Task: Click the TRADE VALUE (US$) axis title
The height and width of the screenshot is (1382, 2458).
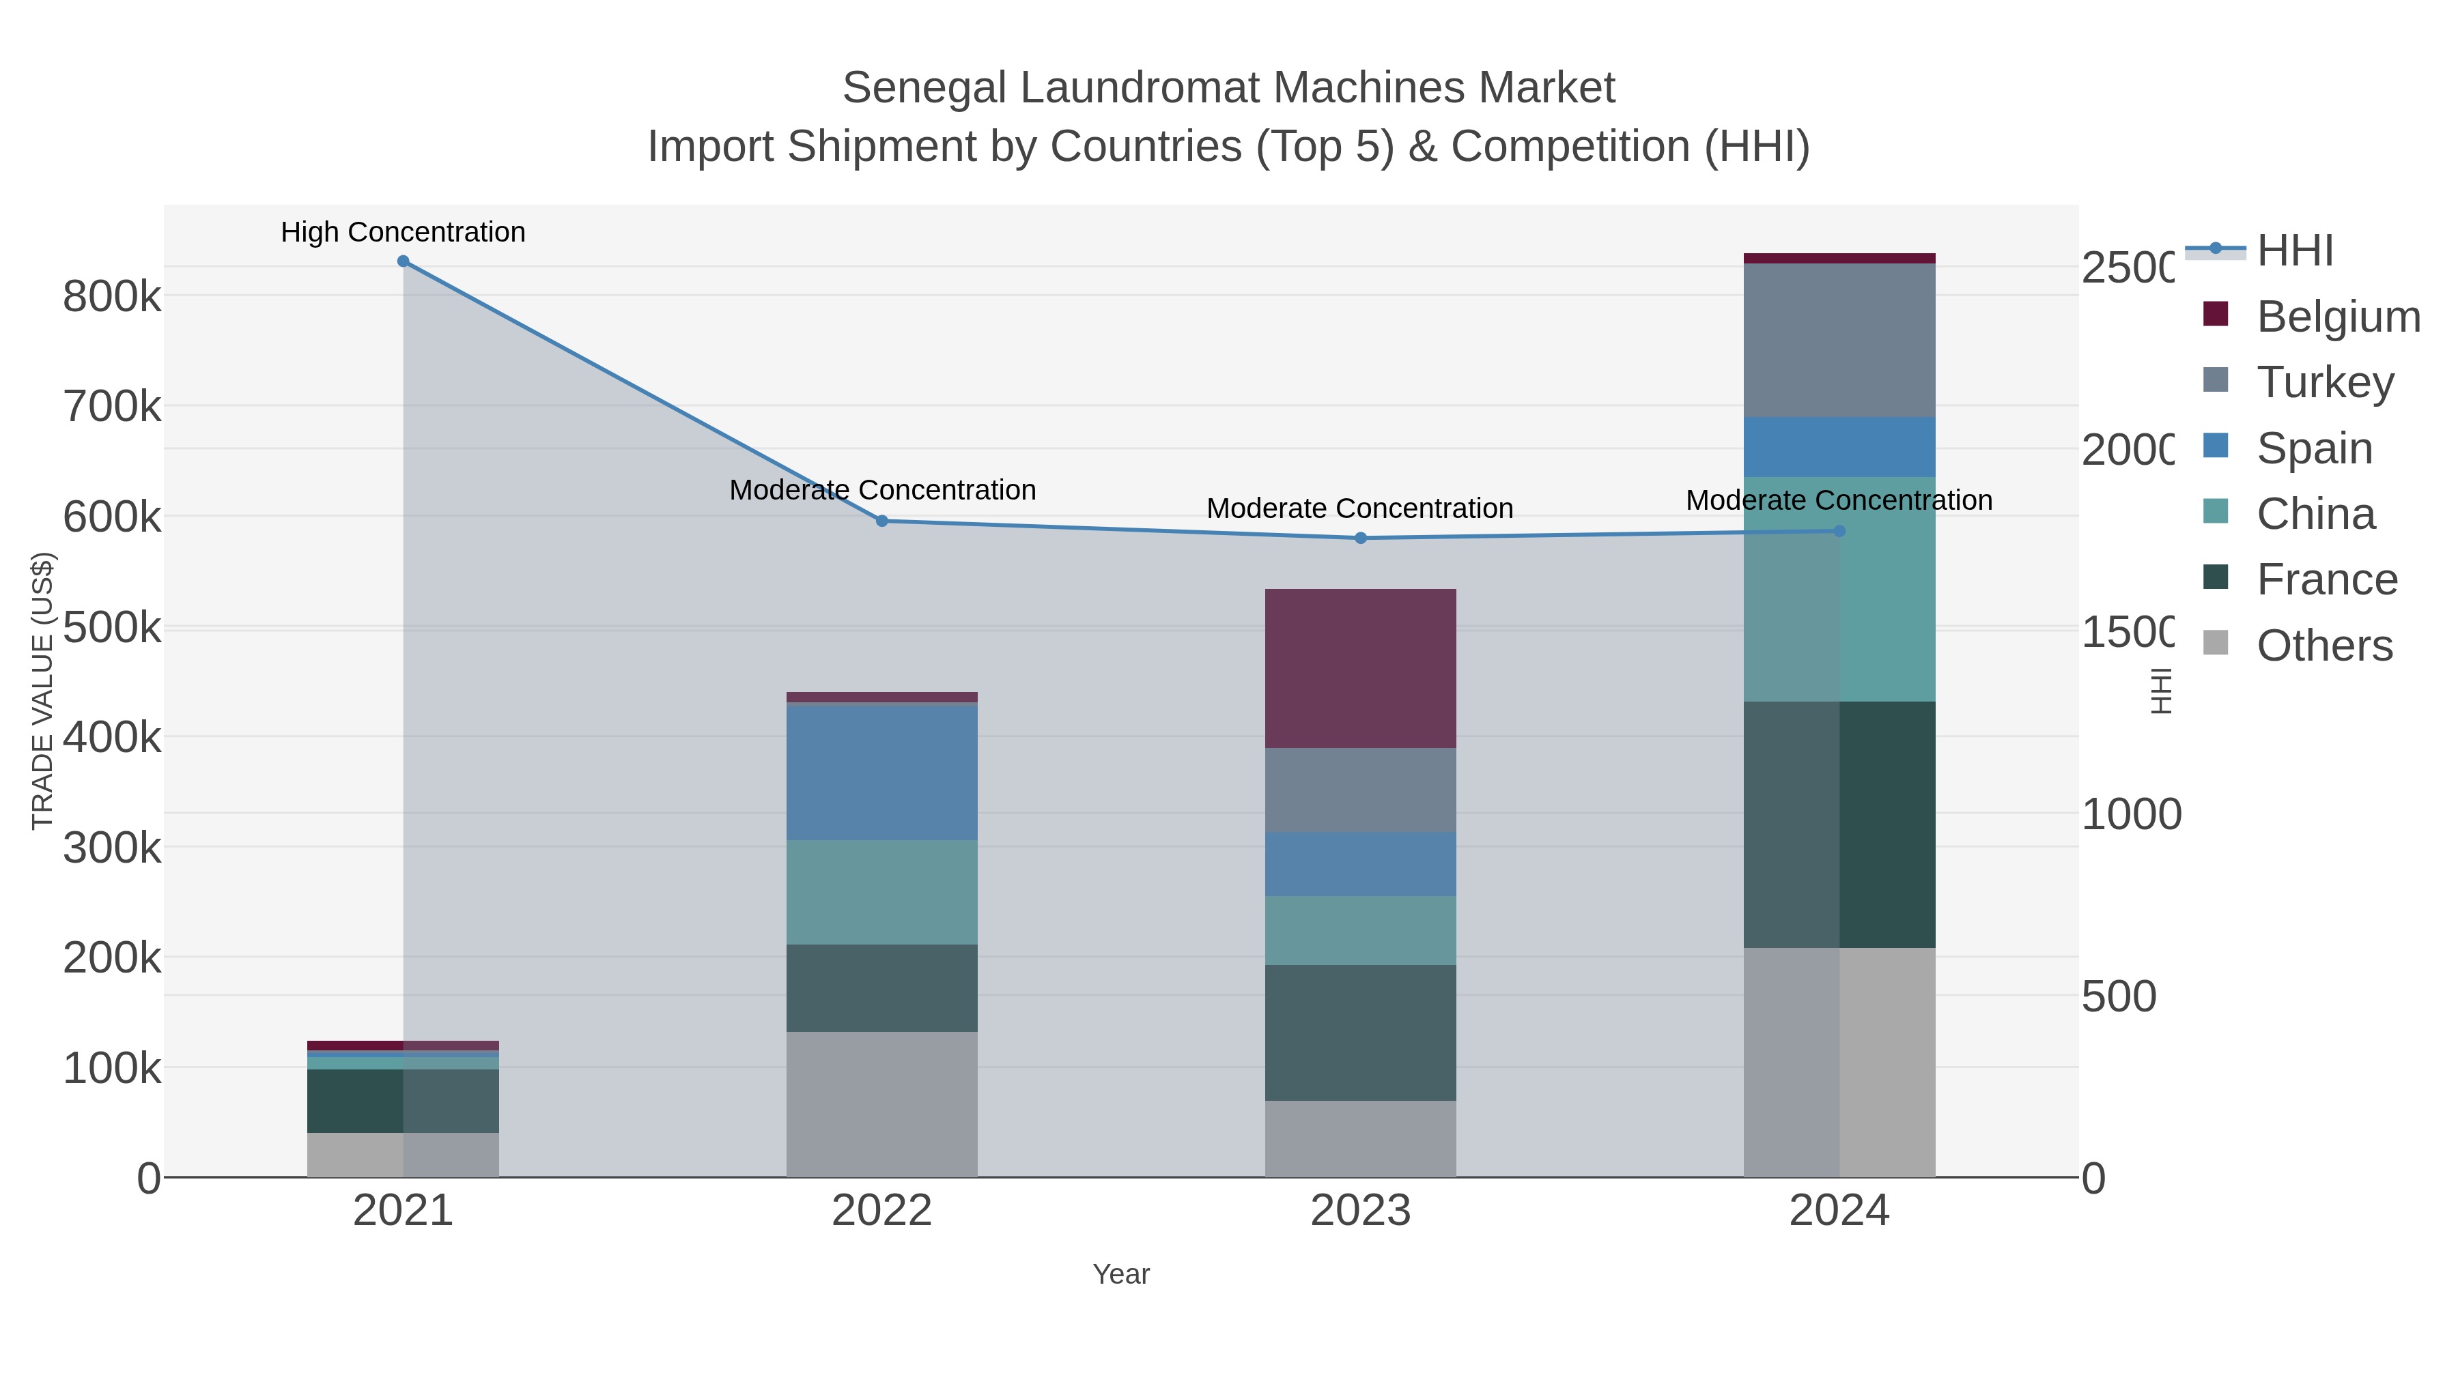Action: [x=42, y=691]
